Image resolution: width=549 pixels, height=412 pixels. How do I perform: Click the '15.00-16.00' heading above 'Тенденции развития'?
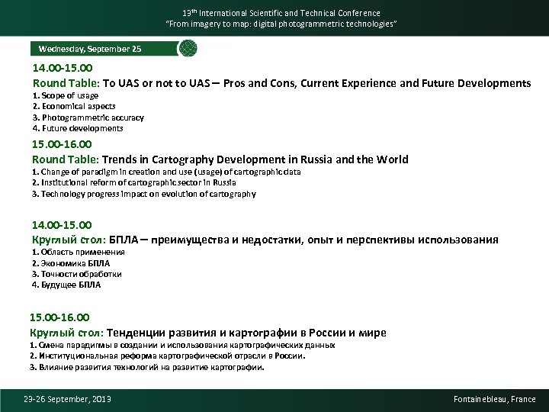pyautogui.click(x=60, y=317)
